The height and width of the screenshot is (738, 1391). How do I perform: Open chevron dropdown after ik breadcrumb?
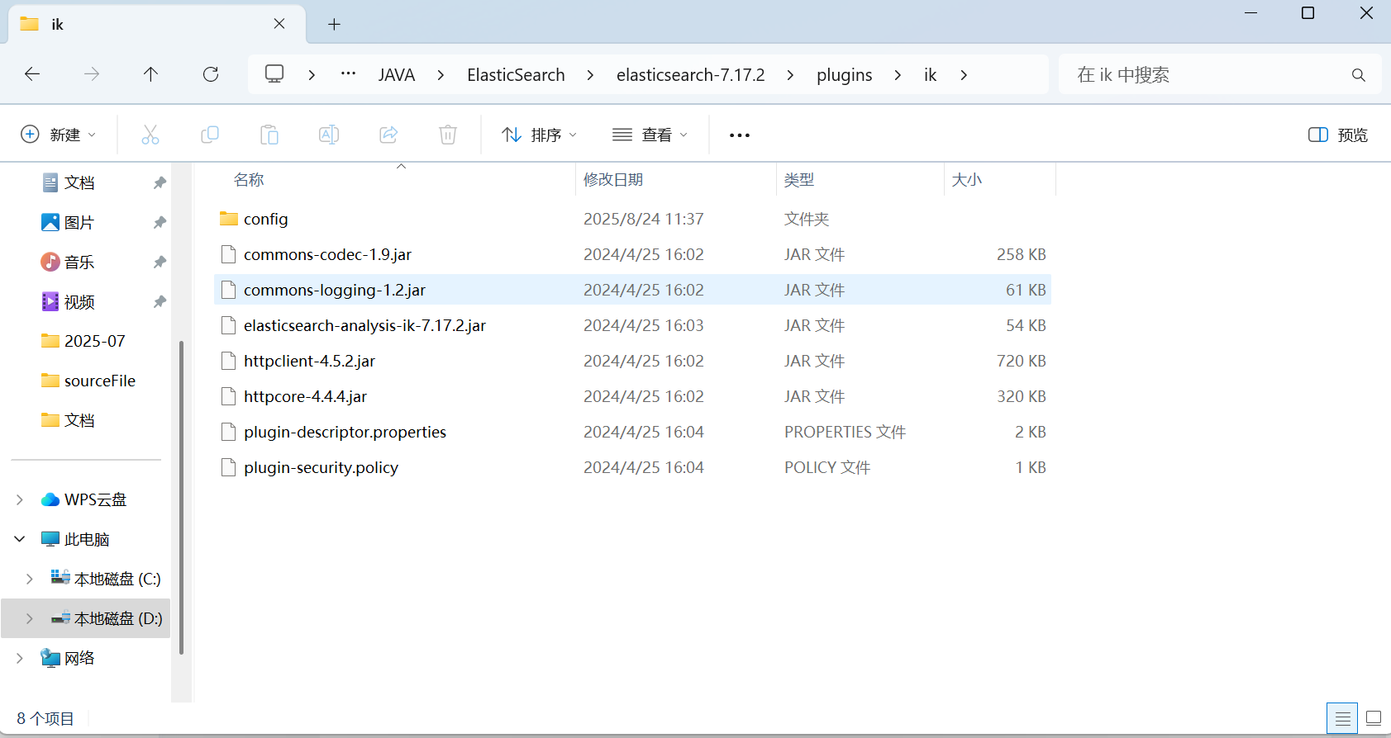click(964, 75)
